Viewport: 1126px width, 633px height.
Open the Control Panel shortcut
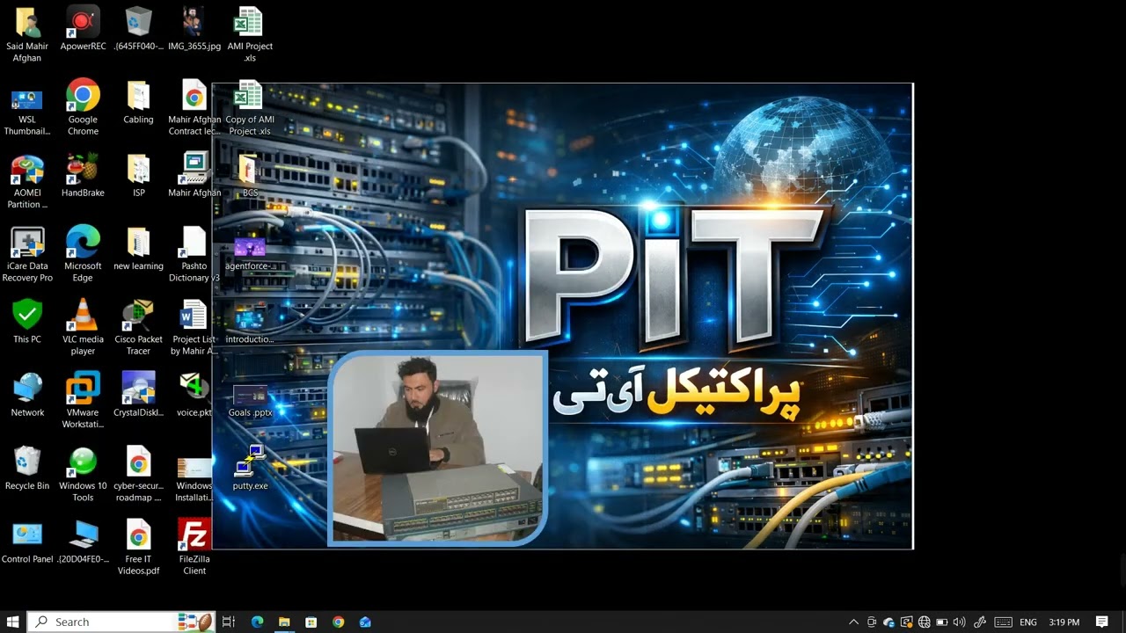point(27,542)
